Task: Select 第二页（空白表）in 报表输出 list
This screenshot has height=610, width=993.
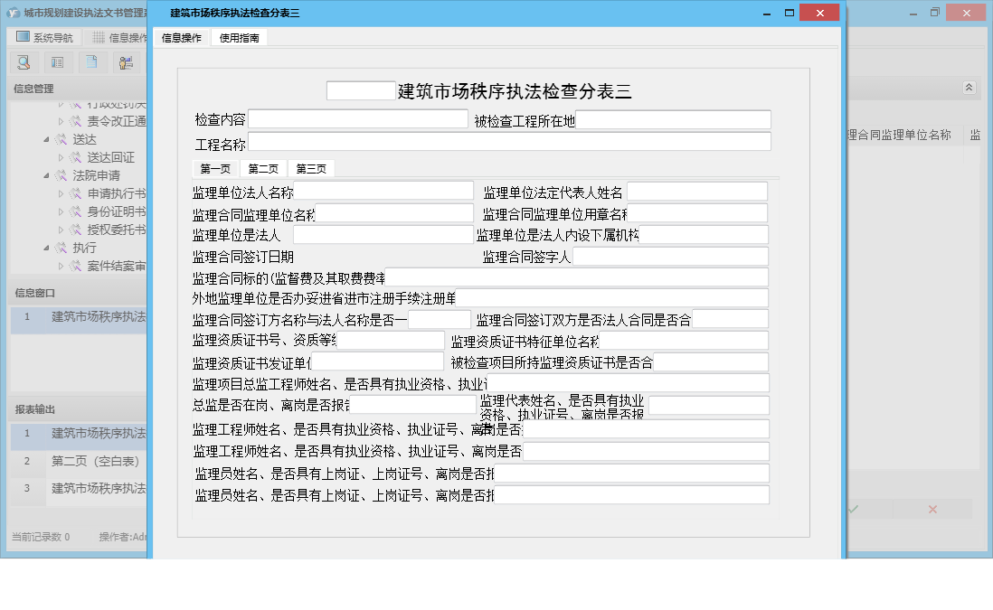Action: pos(95,462)
